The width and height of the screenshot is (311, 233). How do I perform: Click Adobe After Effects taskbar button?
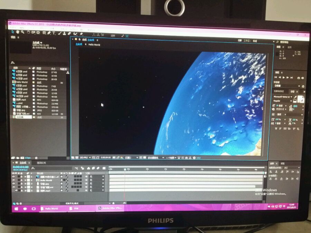pos(111,208)
